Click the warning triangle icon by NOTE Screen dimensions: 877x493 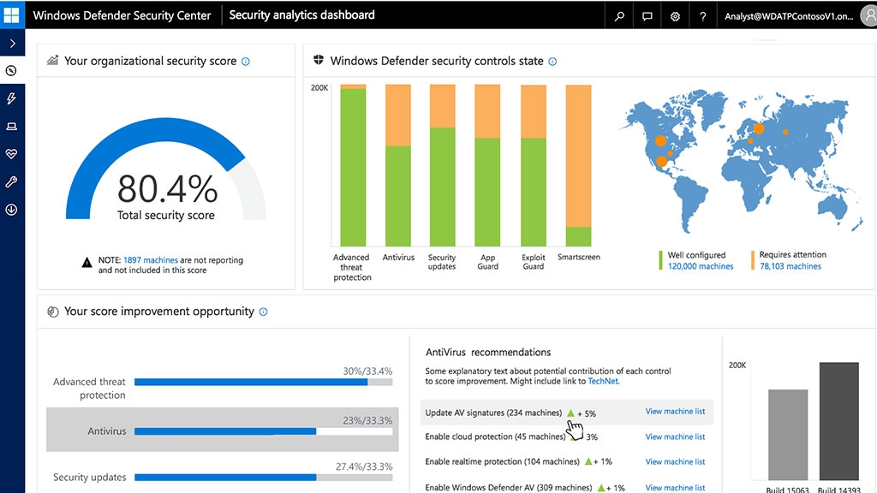point(87,262)
